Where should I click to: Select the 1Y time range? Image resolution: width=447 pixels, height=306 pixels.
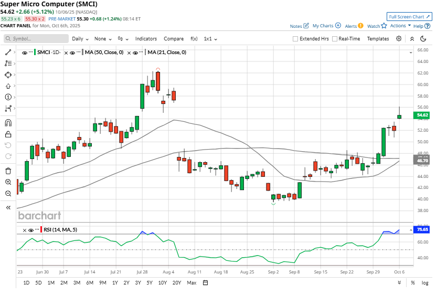(115, 282)
